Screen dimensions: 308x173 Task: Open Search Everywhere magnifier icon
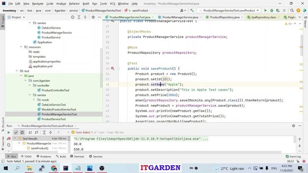point(292,11)
